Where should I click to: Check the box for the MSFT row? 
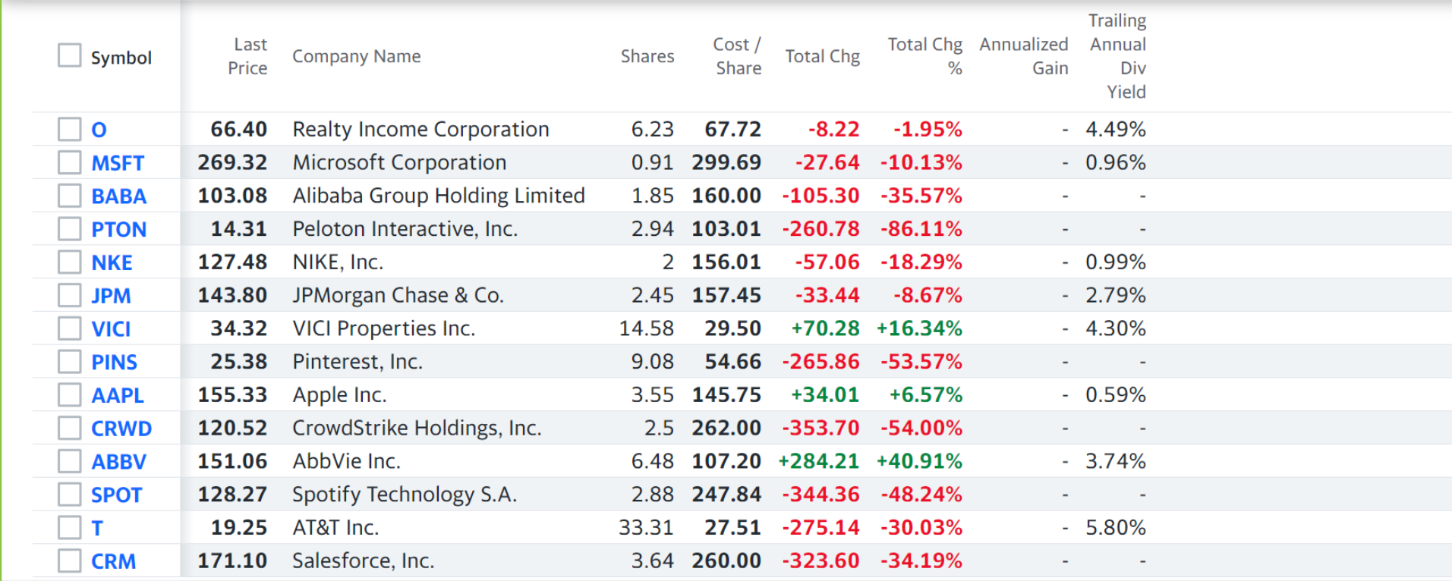pyautogui.click(x=70, y=162)
